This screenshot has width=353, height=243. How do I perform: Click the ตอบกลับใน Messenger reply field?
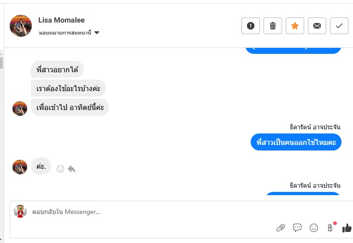[x=138, y=212]
